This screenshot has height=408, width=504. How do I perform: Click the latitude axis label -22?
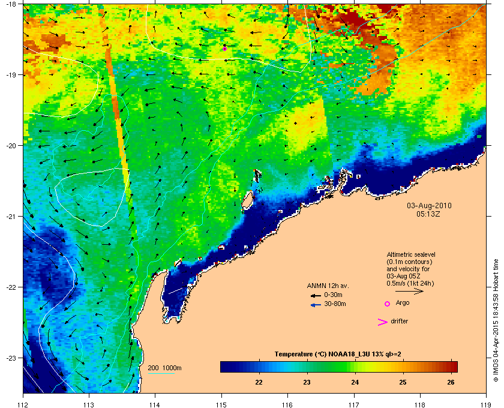pyautogui.click(x=10, y=287)
